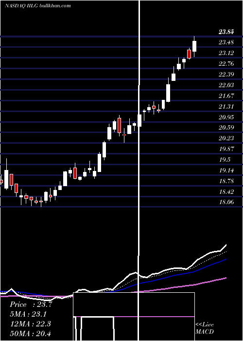The width and height of the screenshot is (243, 341).
Task: Click the 22.03 price axis label
Action: click(x=226, y=85)
